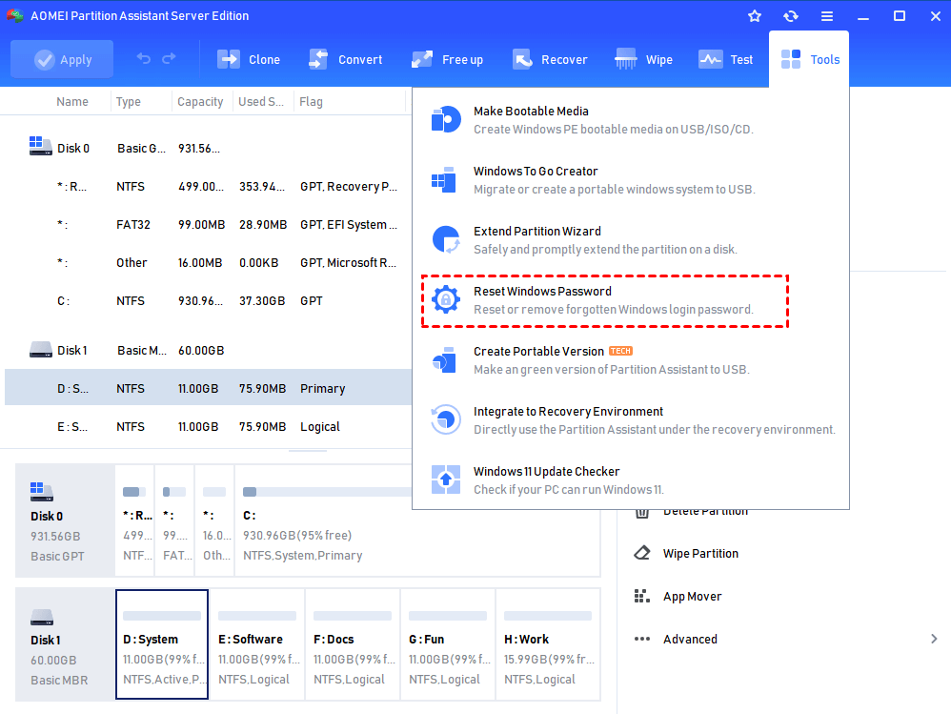
Task: Click the Integrate to Recovery Environment icon
Action: (x=446, y=419)
